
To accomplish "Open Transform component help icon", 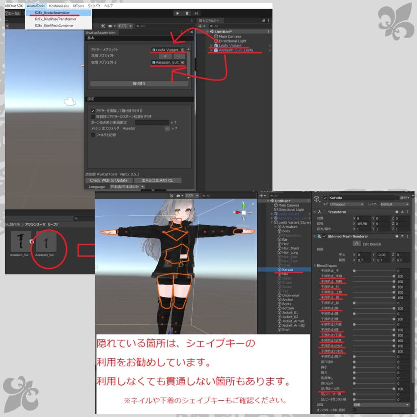I will tap(397, 212).
